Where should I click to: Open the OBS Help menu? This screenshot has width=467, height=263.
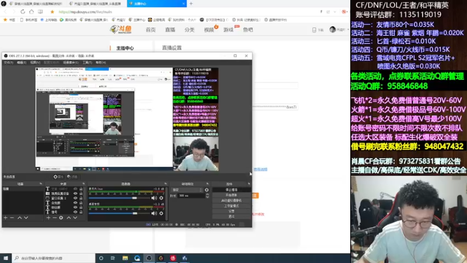click(100, 63)
